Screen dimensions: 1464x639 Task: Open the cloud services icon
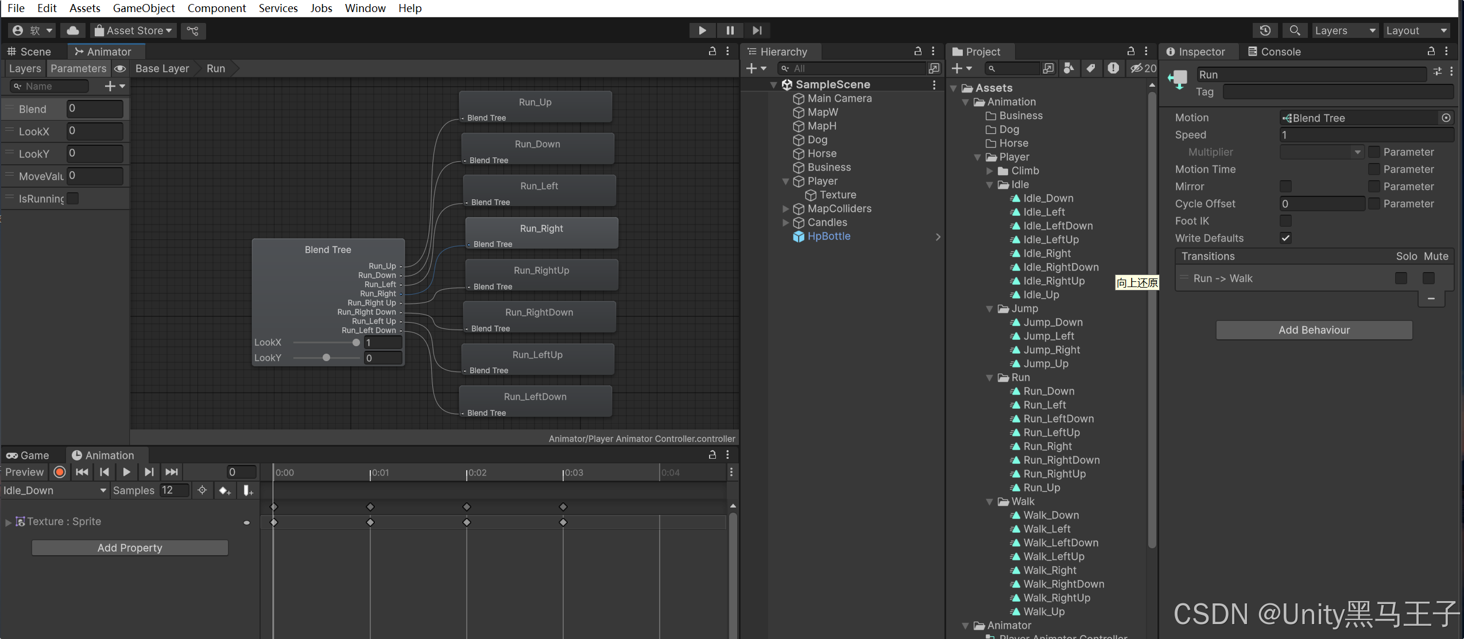tap(73, 30)
